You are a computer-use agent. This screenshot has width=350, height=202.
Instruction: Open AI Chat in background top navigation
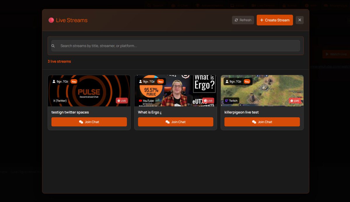[179, 5]
